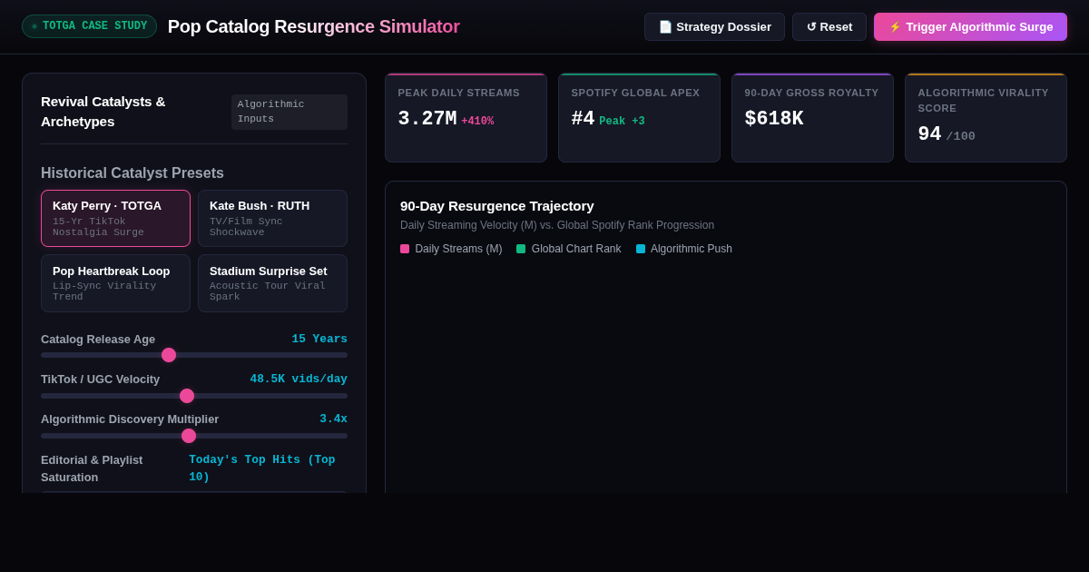The image size is (1089, 572).
Task: Click the '94' virality score value
Action: (929, 134)
